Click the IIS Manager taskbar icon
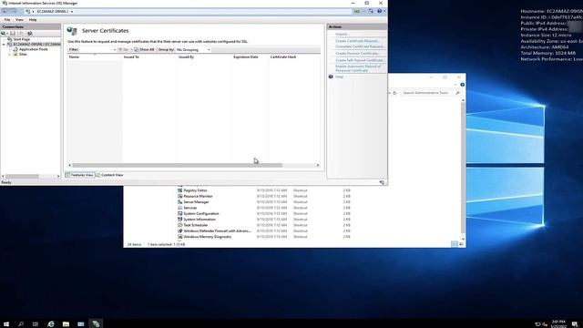This screenshot has width=583, height=328. pyautogui.click(x=96, y=324)
